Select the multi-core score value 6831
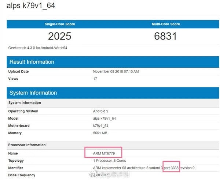The image size is (220, 180). coord(165,36)
